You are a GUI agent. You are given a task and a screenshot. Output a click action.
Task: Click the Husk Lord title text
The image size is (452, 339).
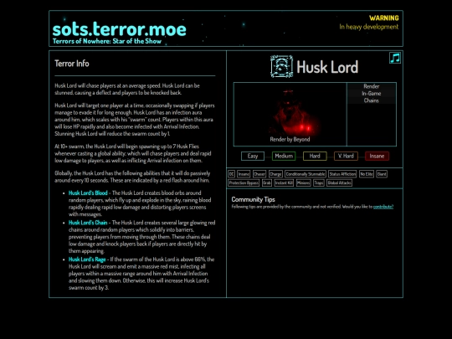[327, 67]
